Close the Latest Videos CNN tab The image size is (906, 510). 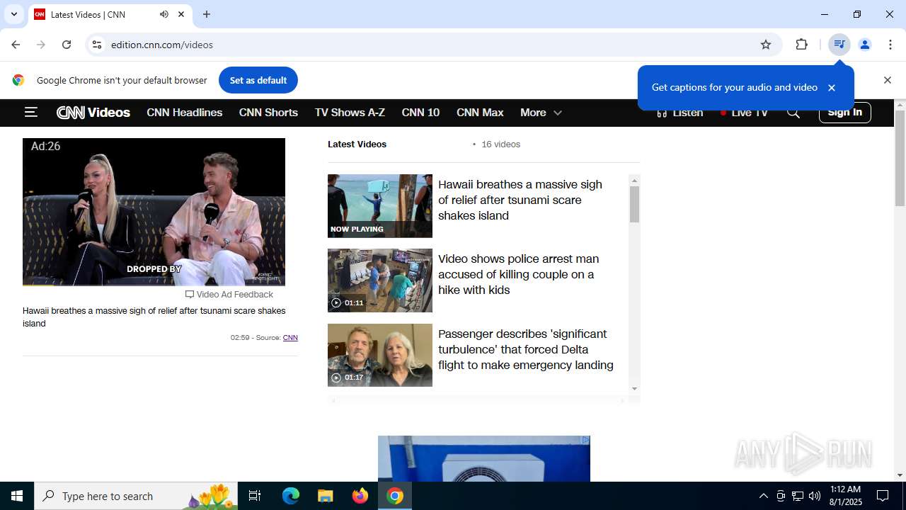(181, 14)
